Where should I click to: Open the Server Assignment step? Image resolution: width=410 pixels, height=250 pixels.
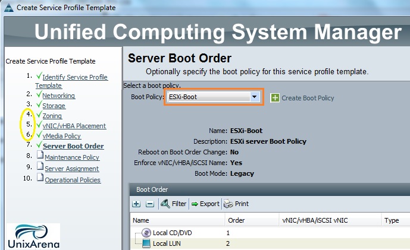[71, 169]
